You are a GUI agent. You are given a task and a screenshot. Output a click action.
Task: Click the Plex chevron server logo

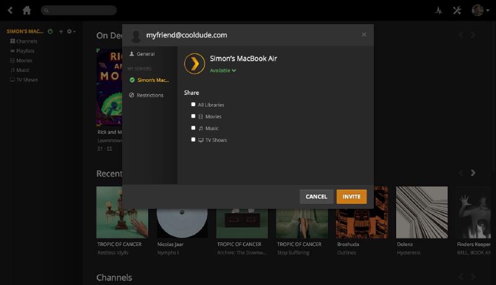[195, 64]
